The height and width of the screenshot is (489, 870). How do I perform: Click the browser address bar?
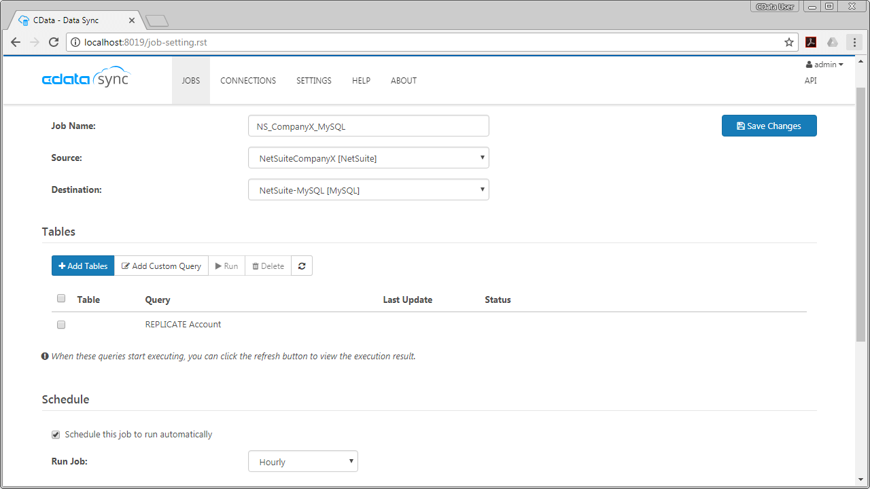(x=432, y=42)
